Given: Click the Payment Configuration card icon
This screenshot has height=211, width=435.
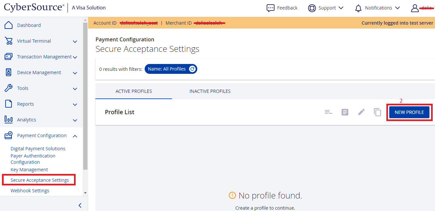Looking at the screenshot, I should click(x=9, y=135).
